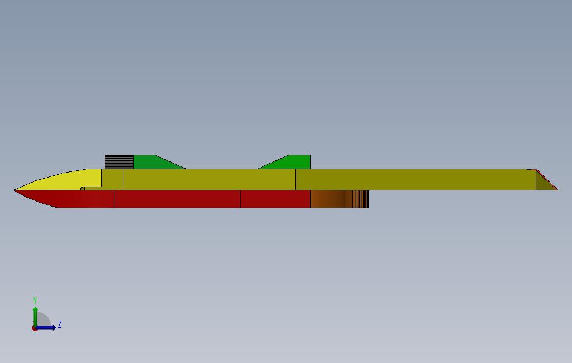Click the red origin ball of the triad

35,328
